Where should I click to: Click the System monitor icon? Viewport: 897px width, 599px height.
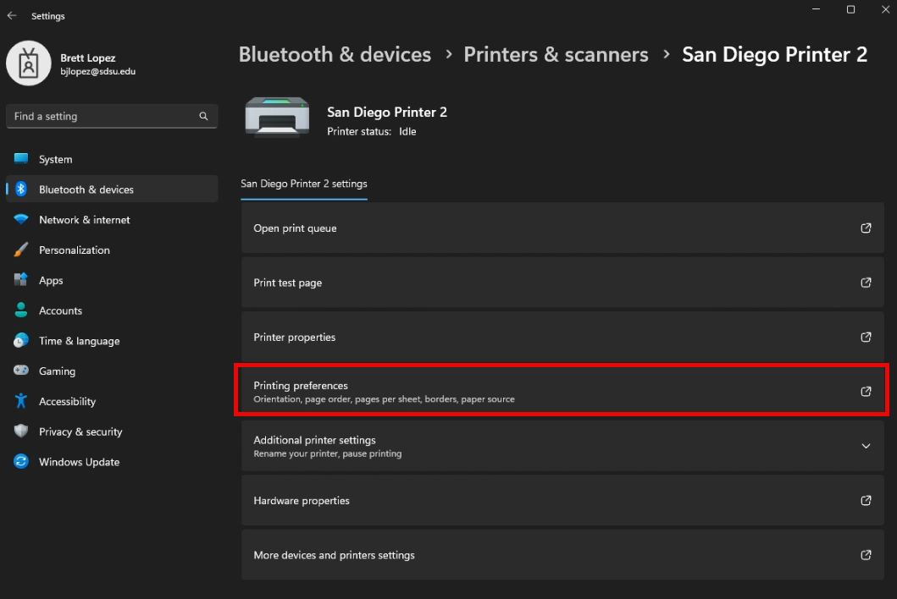point(21,159)
